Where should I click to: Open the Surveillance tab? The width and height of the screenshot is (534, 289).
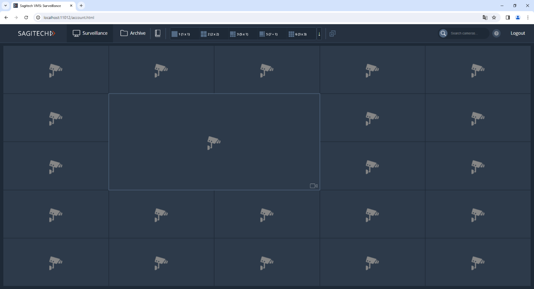click(x=90, y=33)
